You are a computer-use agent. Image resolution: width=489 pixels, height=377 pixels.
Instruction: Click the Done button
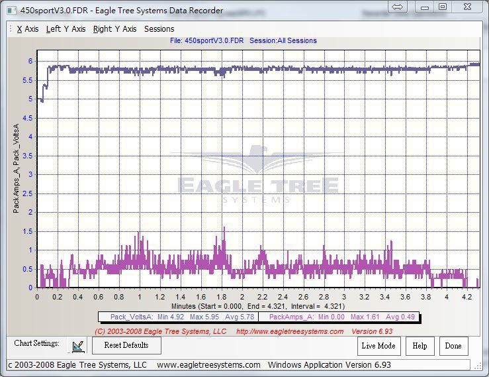453,346
